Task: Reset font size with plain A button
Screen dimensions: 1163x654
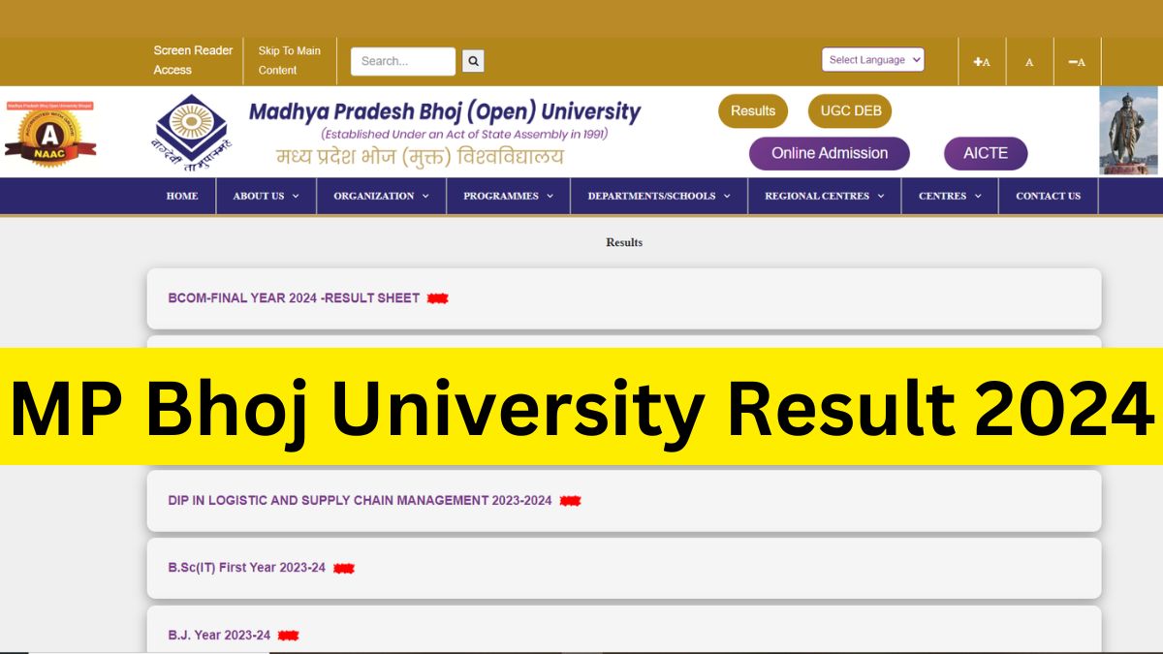Action: click(1029, 62)
